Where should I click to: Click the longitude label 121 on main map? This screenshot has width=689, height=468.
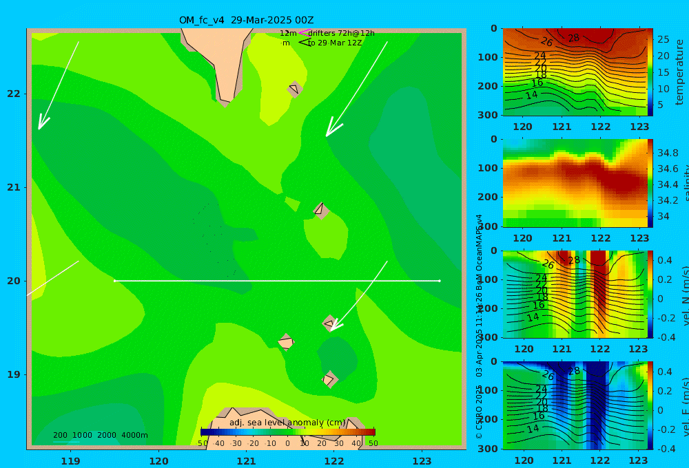click(246, 461)
